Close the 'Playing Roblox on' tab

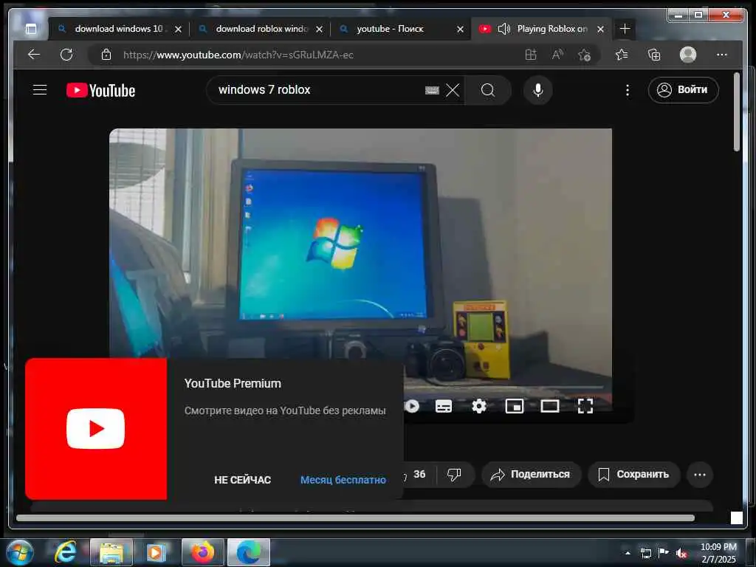click(x=601, y=30)
